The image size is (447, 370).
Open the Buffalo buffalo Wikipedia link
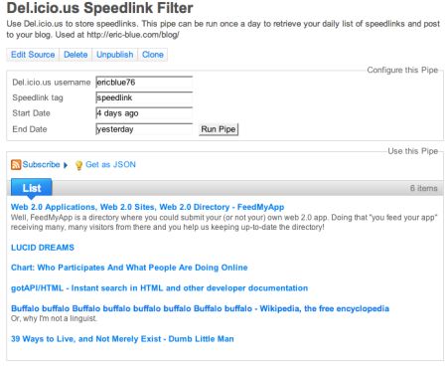(200, 308)
